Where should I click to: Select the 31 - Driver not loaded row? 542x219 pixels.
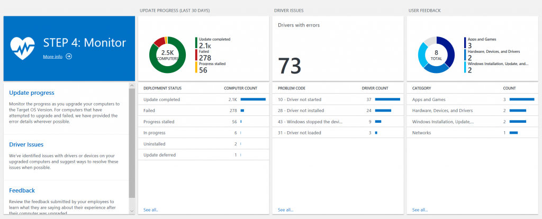(337, 133)
